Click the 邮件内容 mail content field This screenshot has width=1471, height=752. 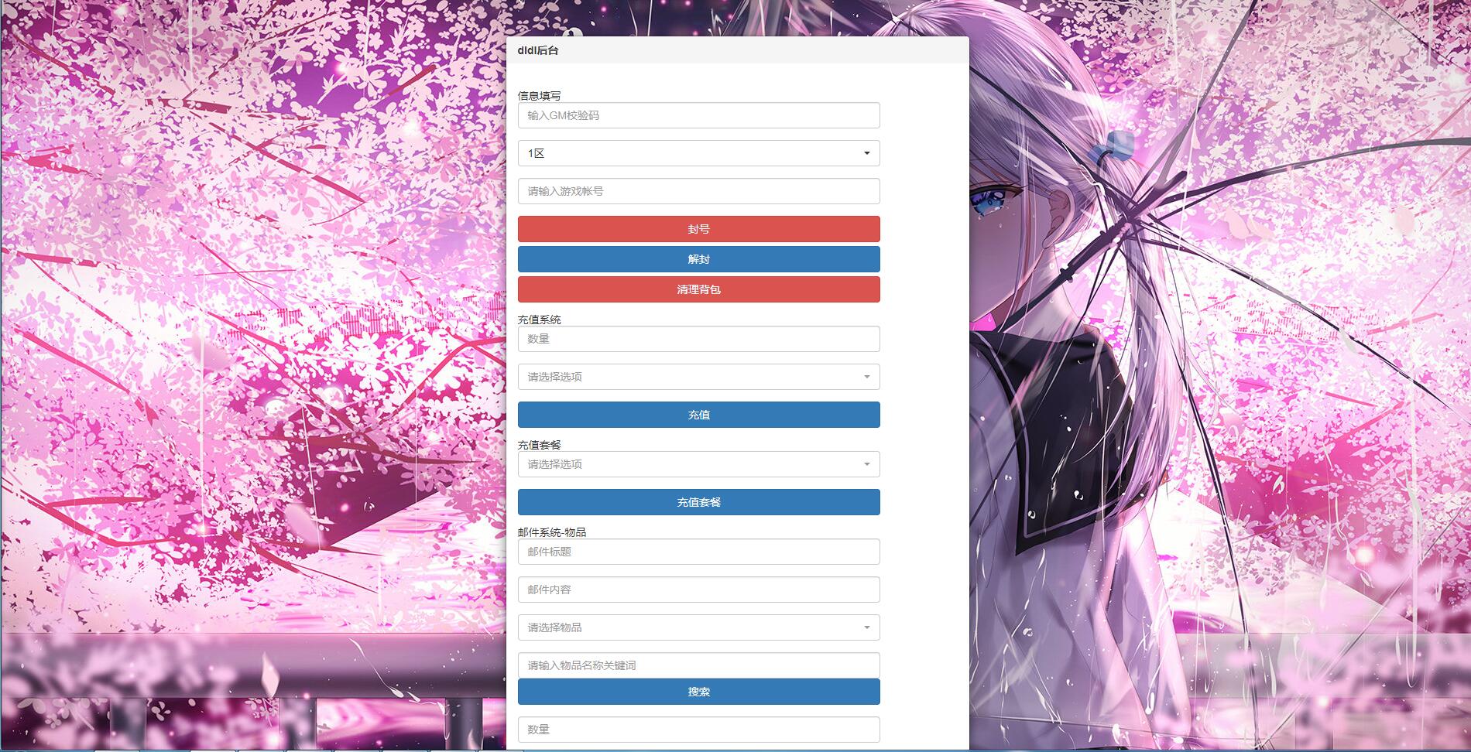pyautogui.click(x=698, y=590)
